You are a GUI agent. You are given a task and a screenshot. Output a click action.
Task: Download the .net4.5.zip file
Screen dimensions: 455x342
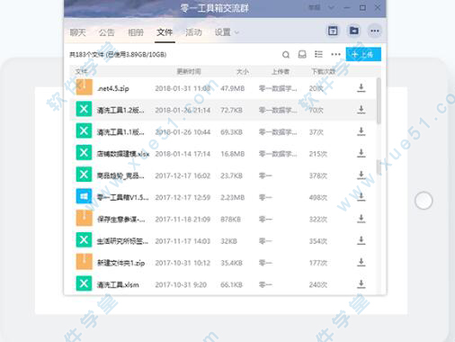click(361, 88)
